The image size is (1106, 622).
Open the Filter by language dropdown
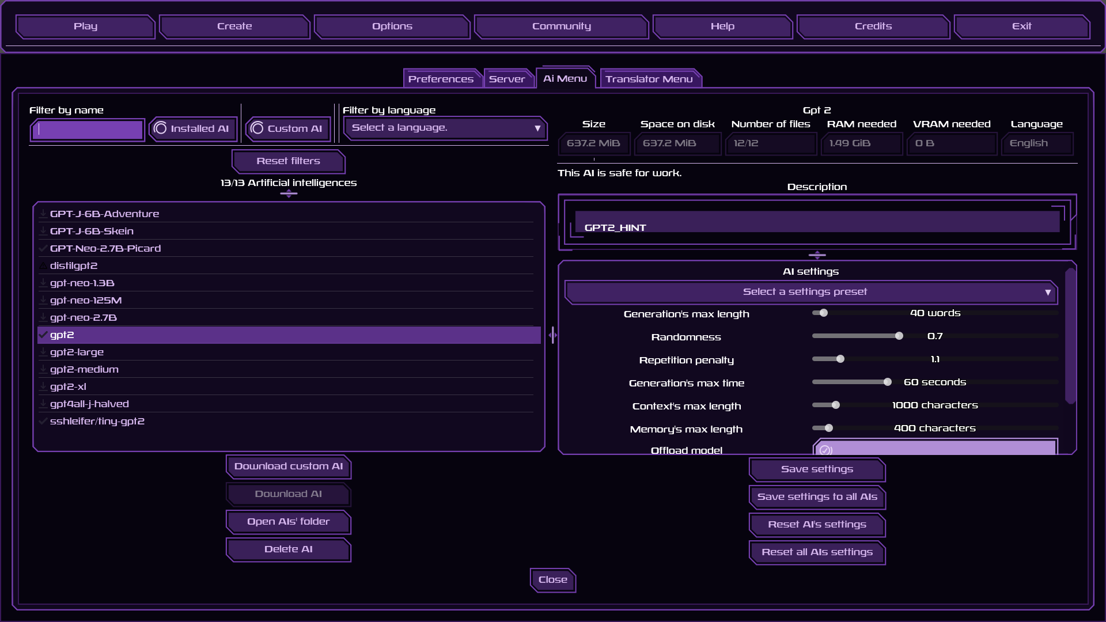pos(445,128)
